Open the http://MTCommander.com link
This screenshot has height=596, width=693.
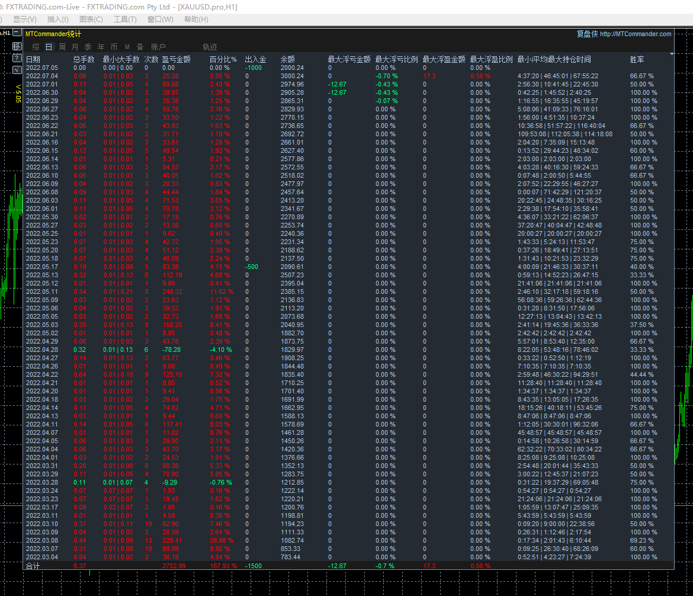click(636, 34)
